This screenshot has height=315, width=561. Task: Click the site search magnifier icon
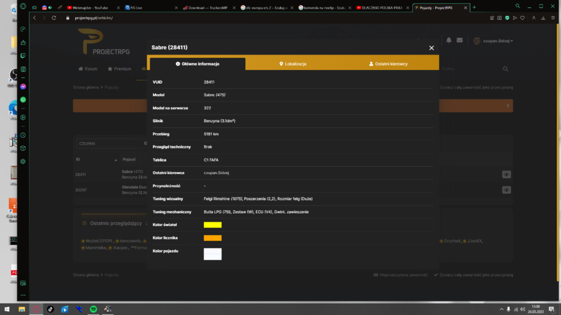coord(505,68)
